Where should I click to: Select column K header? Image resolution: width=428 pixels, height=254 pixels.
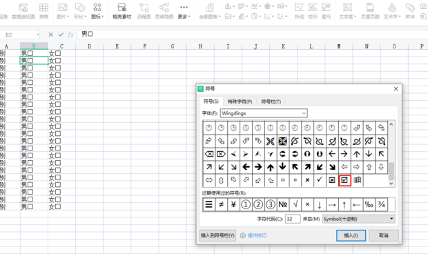coord(283,46)
